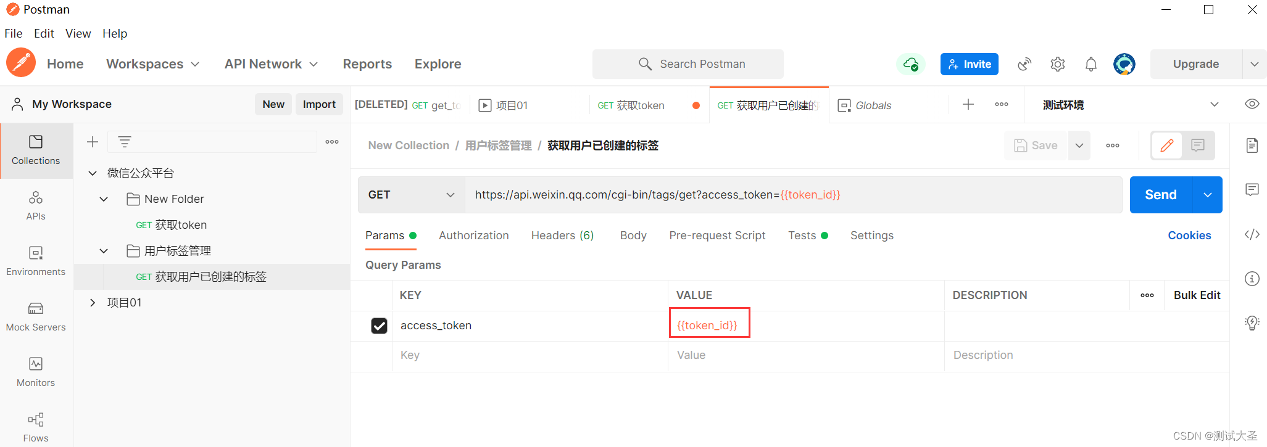Click Bulk Edit link

(x=1197, y=295)
